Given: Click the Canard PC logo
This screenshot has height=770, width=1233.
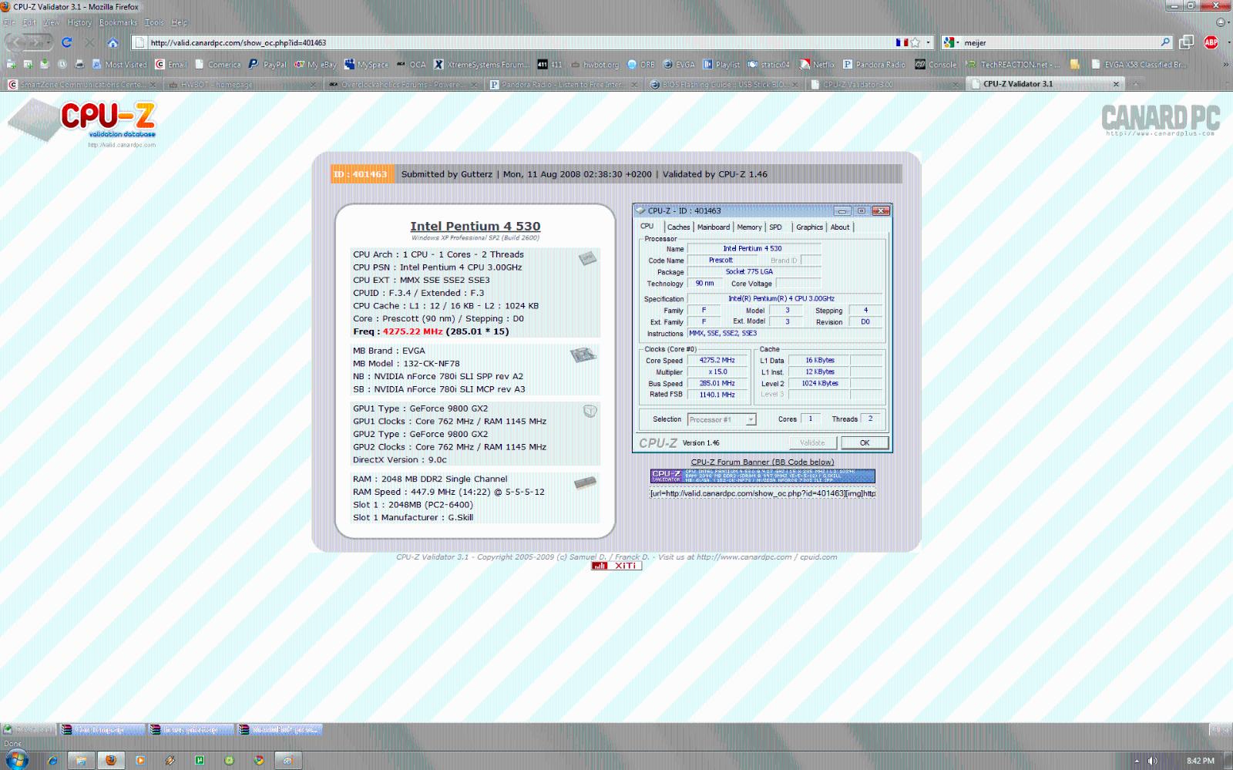Looking at the screenshot, I should point(1161,119).
